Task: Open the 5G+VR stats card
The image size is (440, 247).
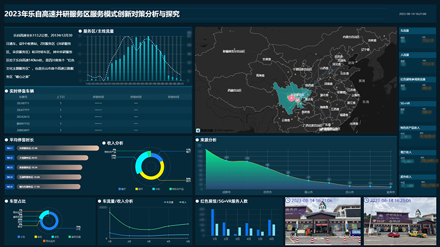Action: tap(417, 106)
